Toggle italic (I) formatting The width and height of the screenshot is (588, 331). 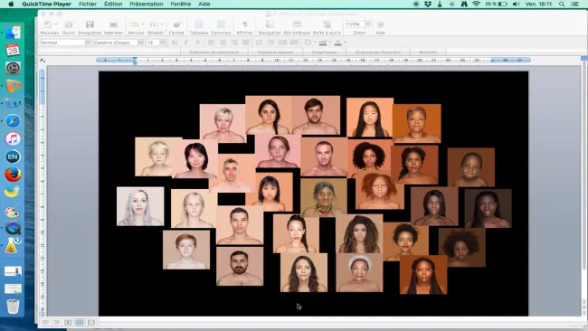[x=186, y=43]
